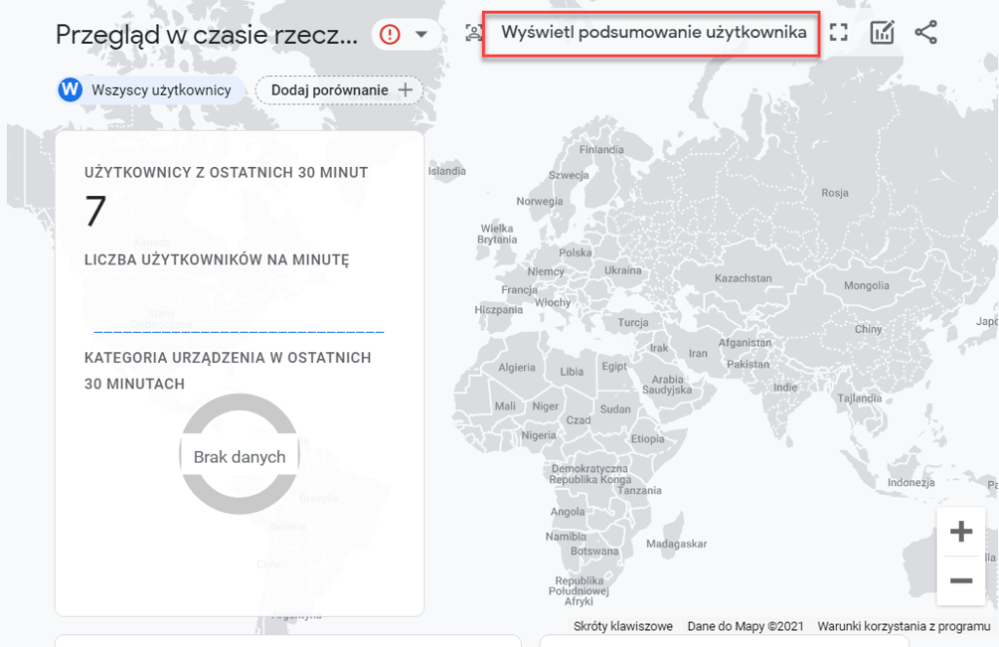This screenshot has height=647, width=999.
Task: Click the blue W audience badge
Action: 70,90
